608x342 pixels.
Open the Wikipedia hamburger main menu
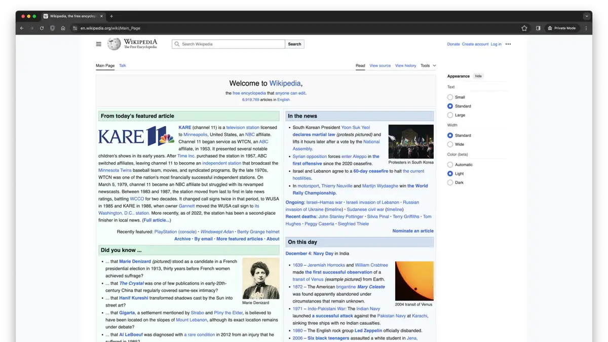tap(99, 44)
